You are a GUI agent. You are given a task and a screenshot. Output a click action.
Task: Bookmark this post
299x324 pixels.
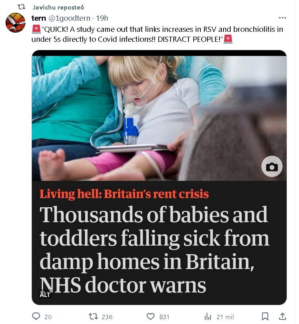pyautogui.click(x=265, y=316)
